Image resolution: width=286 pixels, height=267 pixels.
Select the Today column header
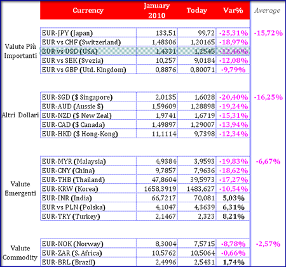point(196,10)
